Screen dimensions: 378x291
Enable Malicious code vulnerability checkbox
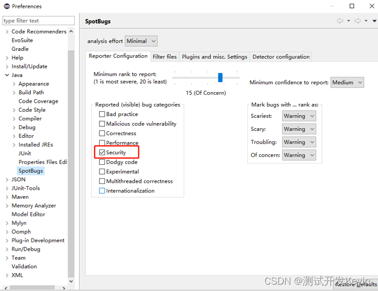(102, 124)
